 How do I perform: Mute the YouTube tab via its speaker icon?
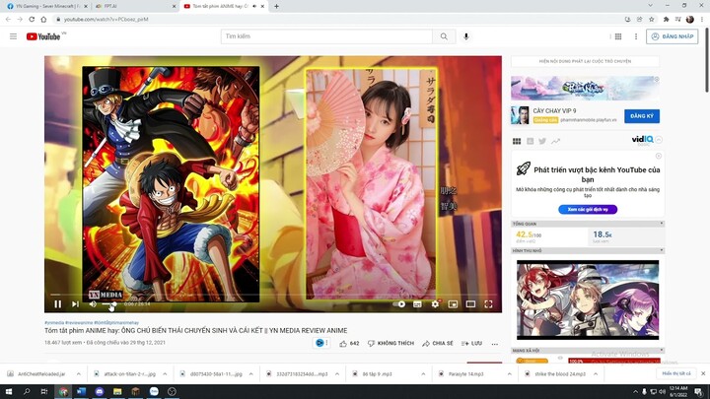pyautogui.click(x=254, y=6)
